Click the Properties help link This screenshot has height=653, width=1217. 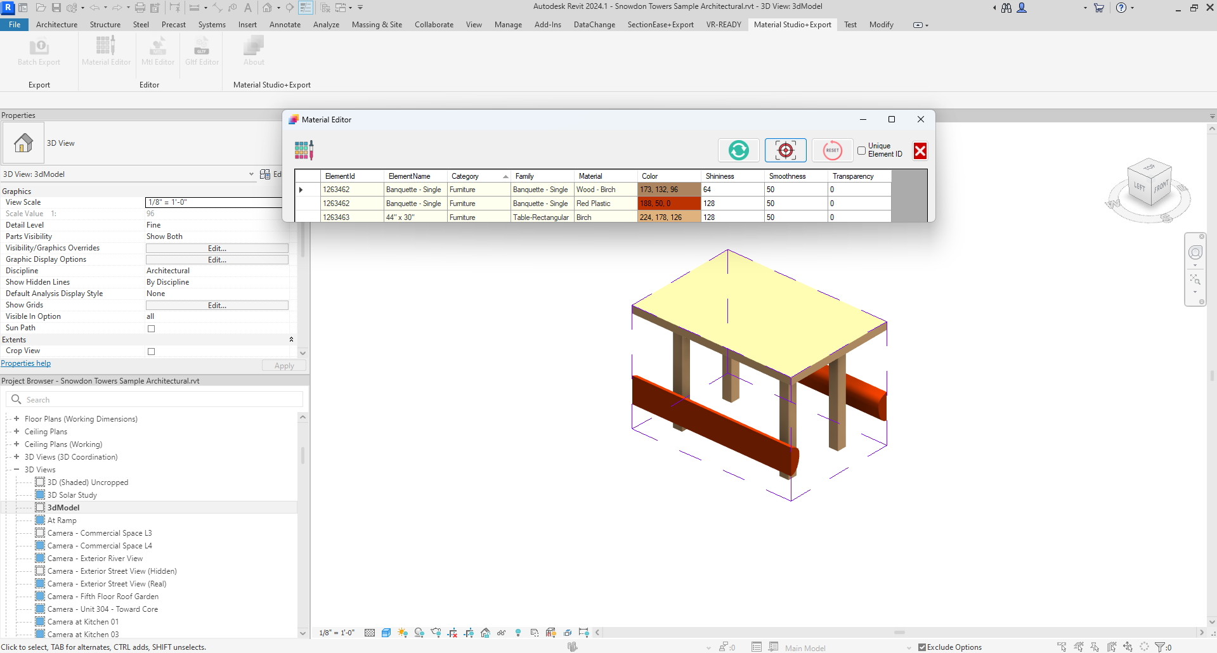pyautogui.click(x=26, y=363)
